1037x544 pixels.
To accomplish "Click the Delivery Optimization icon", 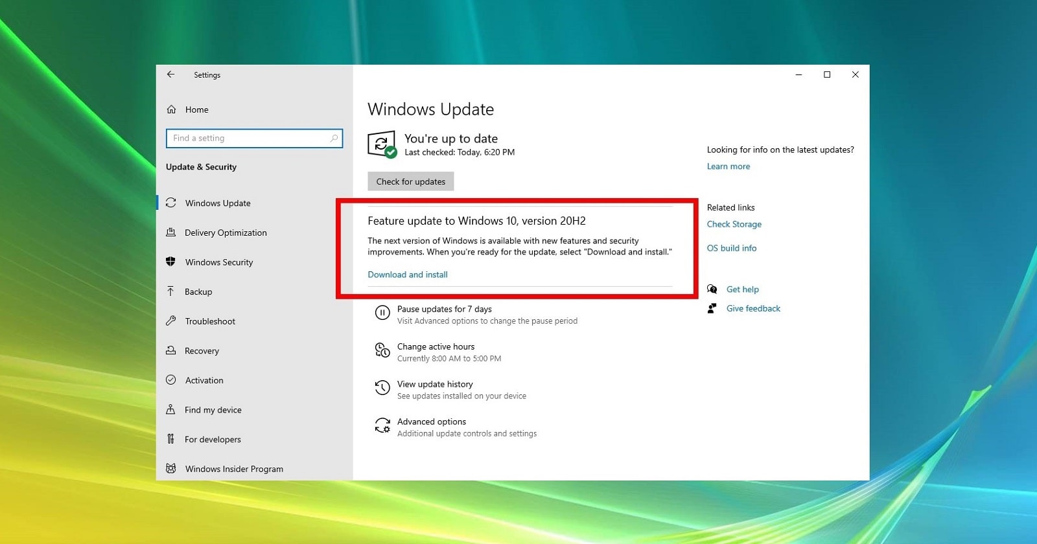I will click(171, 232).
